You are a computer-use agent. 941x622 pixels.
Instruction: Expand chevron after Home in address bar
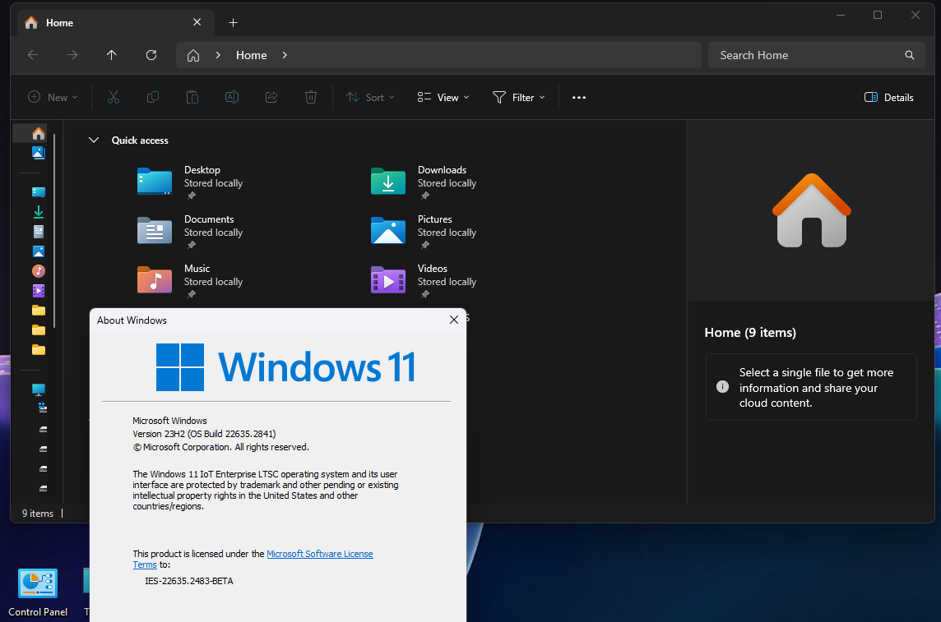(285, 55)
